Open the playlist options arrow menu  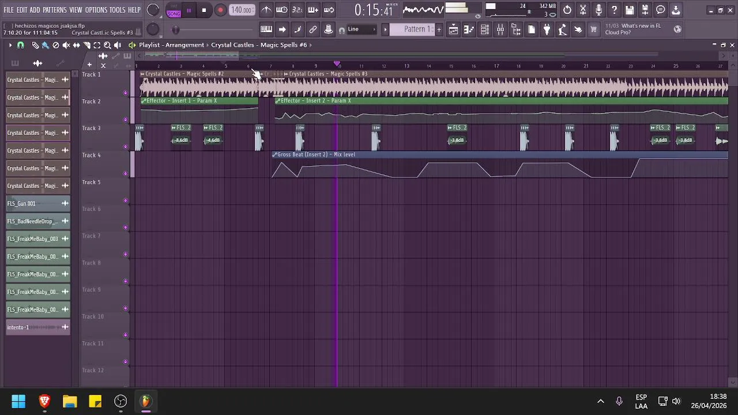(10, 45)
